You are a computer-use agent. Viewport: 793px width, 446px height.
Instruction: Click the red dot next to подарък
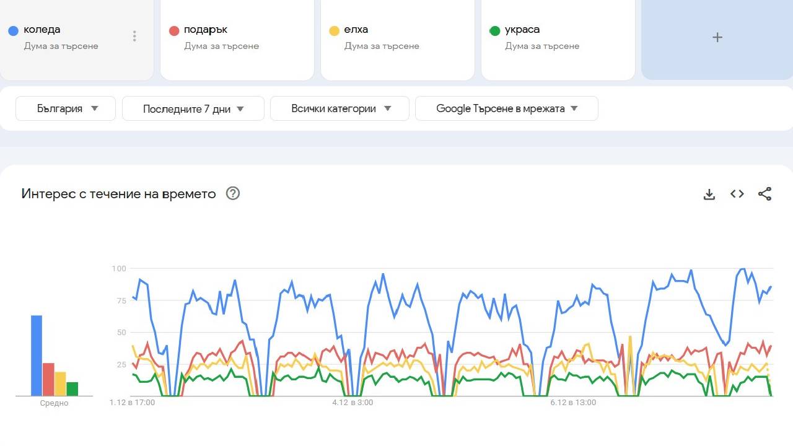click(174, 29)
